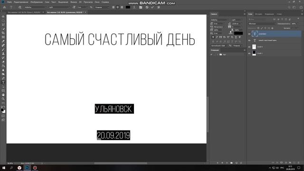Viewport: 304px width, 171px height.
Task: Open taskbar search
Action: tap(11, 168)
